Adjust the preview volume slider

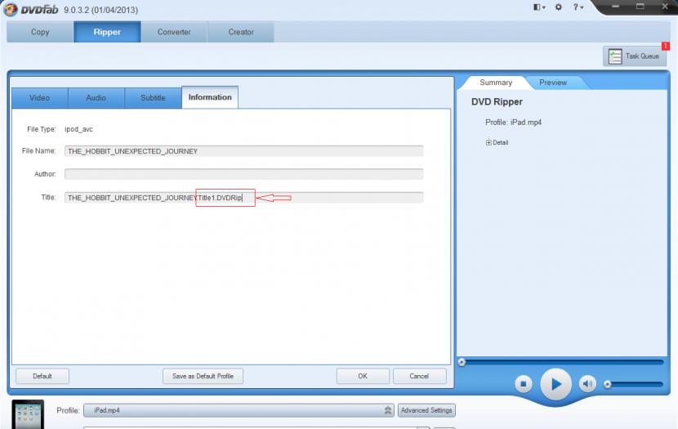pos(635,384)
